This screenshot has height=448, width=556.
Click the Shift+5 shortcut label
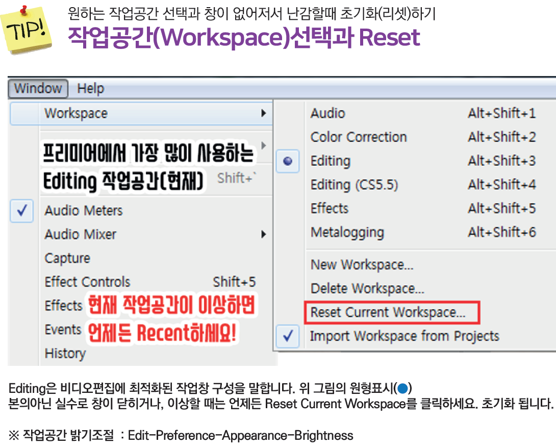234,282
